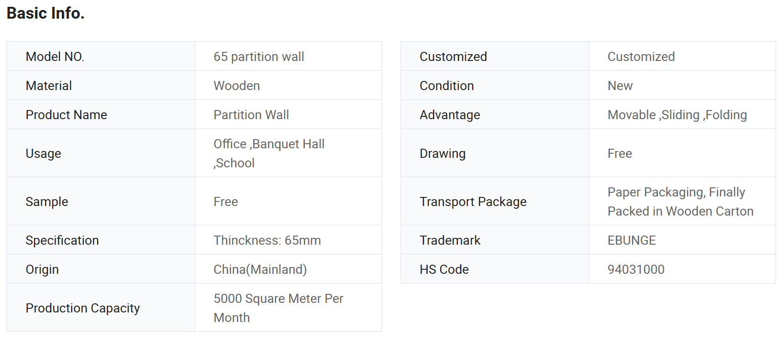Click the China(Mainland) origin value
Screen dimensions: 784x337
click(260, 269)
